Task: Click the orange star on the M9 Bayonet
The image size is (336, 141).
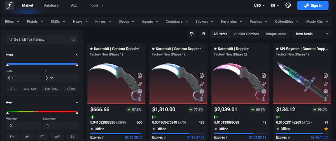Action: coord(326,129)
